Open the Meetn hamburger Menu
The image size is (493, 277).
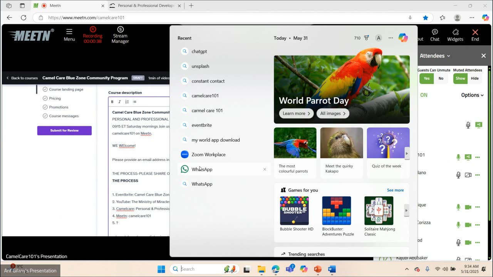click(x=69, y=34)
